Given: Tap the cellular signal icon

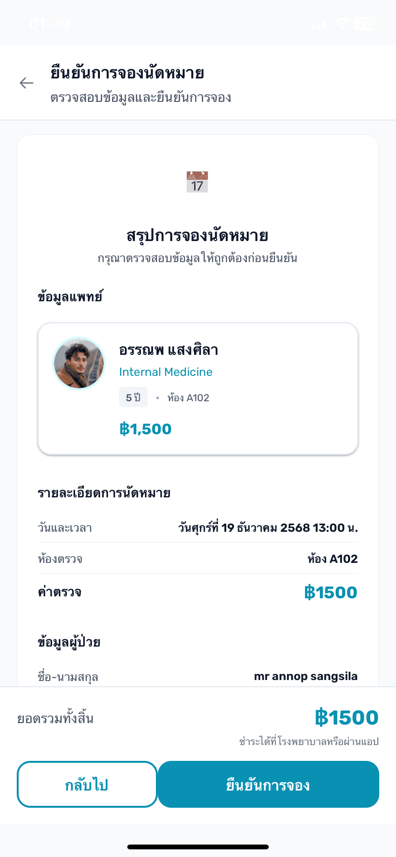Looking at the screenshot, I should [319, 24].
